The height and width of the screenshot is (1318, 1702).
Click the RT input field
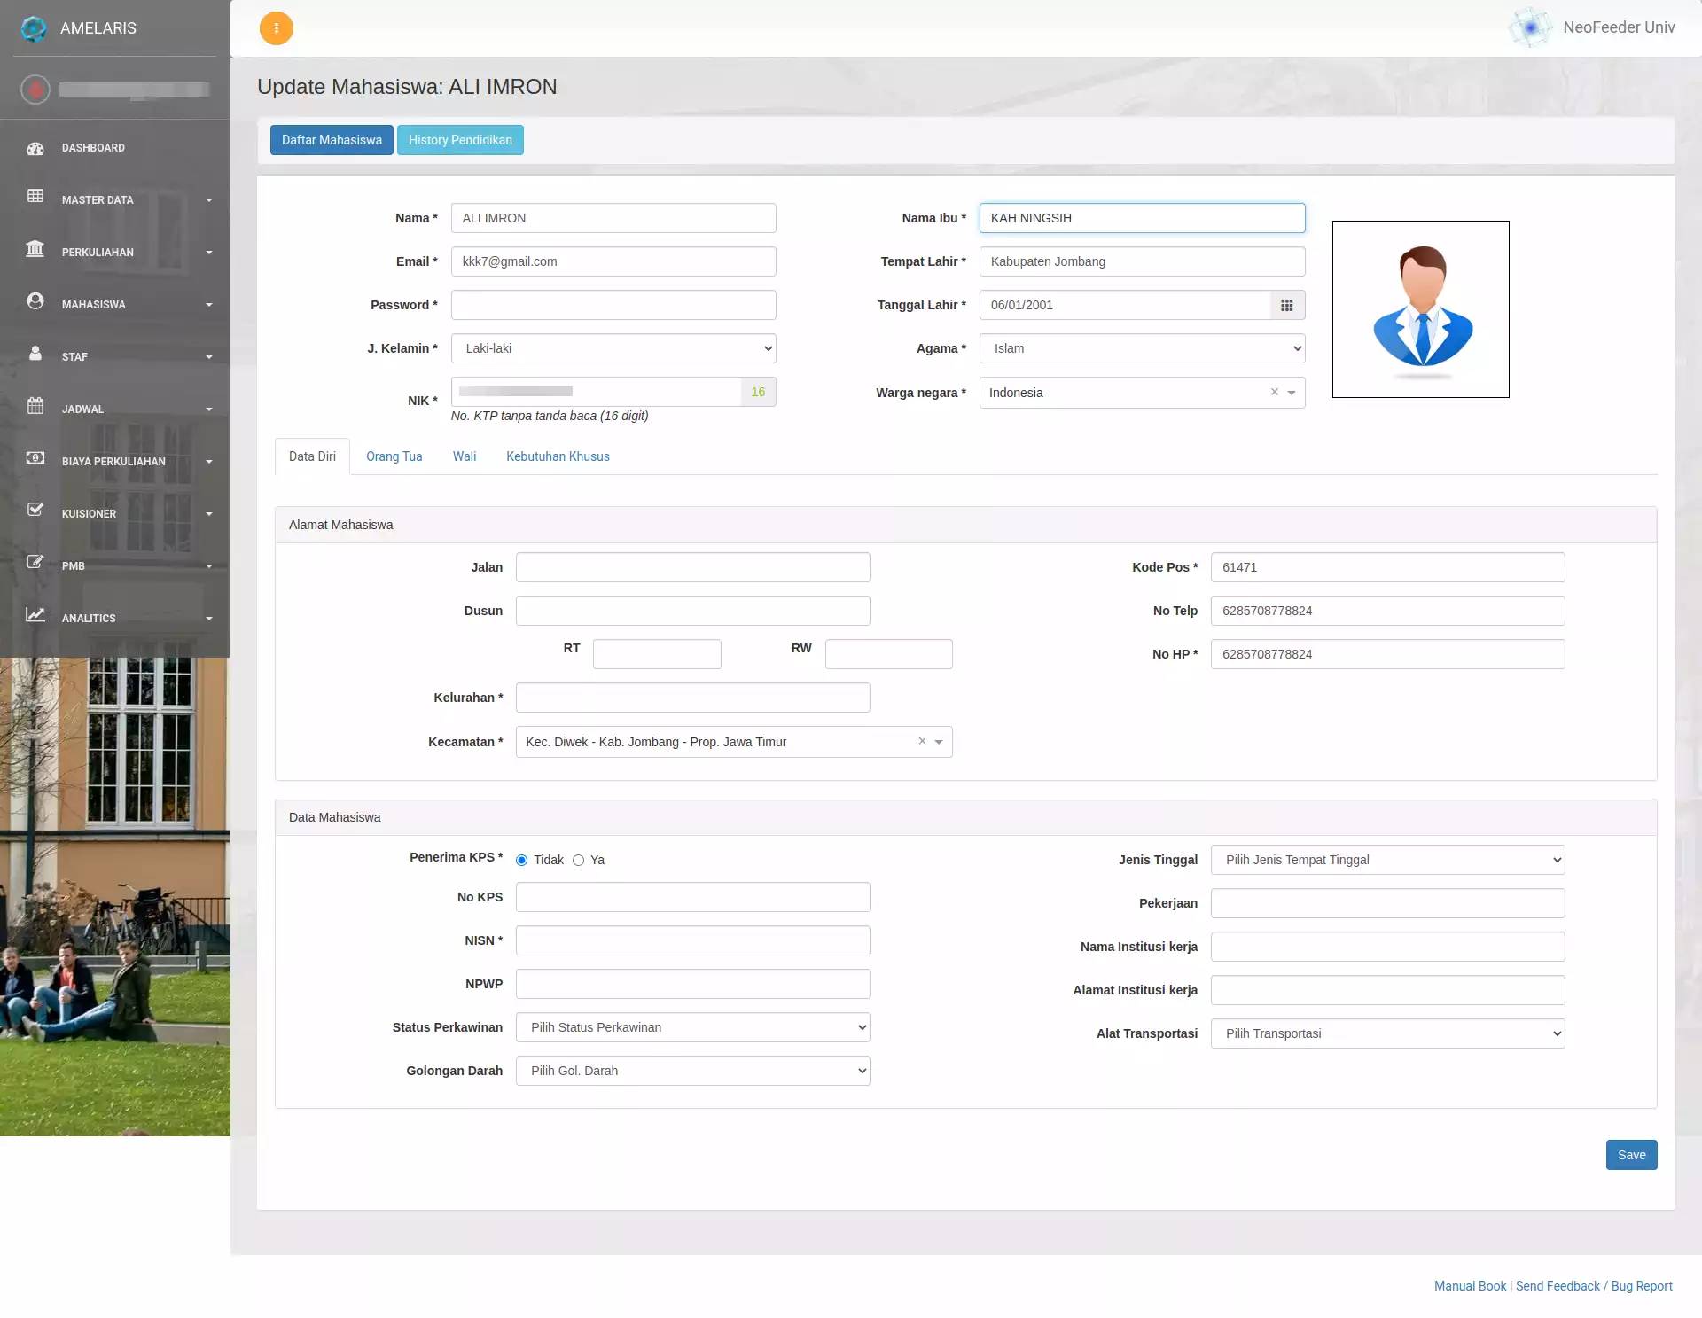657,654
